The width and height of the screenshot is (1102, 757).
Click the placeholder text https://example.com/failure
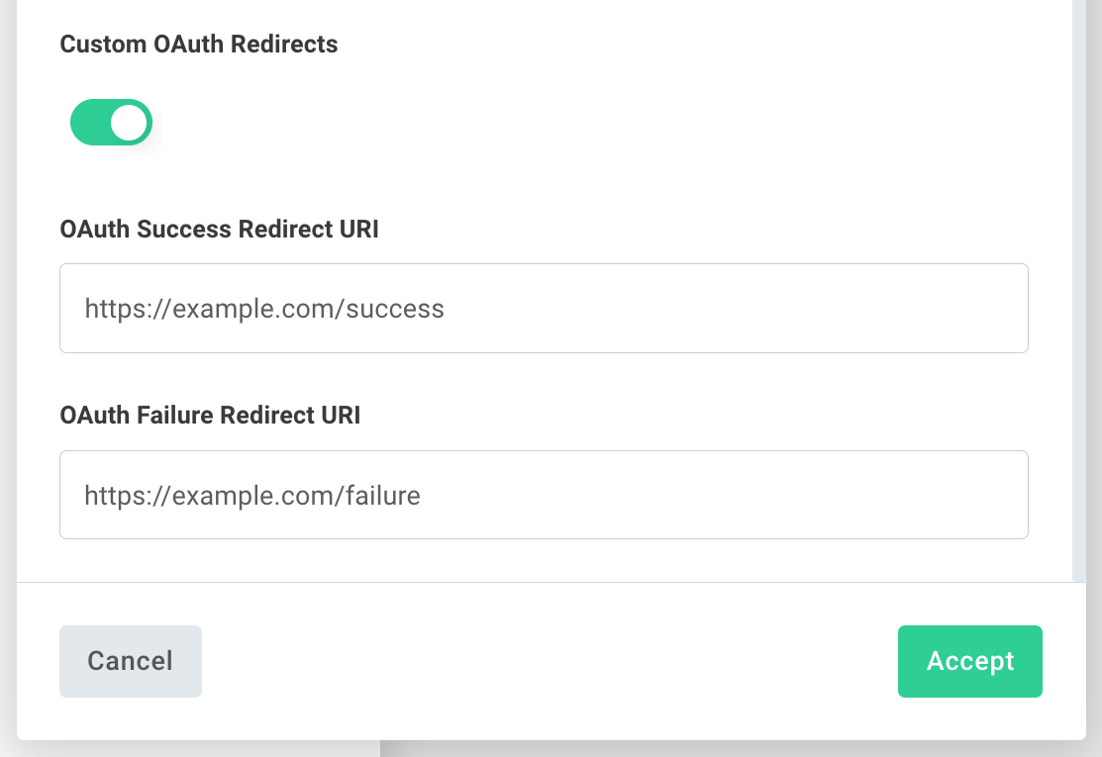[251, 494]
